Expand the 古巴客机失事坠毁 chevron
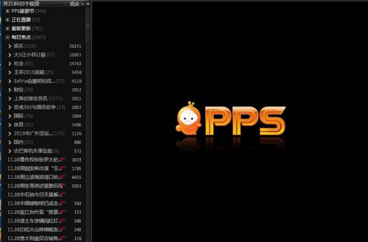Viewport: 368px width, 242px height. point(10,151)
